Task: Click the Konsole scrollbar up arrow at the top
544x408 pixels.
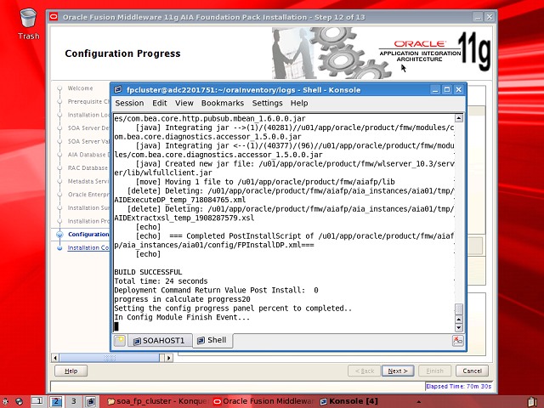Action: (459, 118)
